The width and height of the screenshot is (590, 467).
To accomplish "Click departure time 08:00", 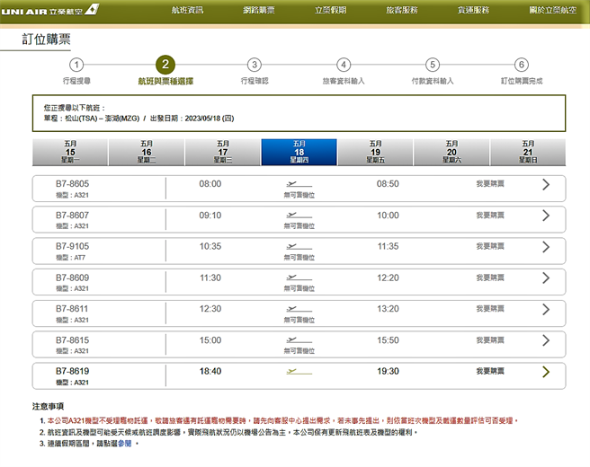I will [210, 184].
